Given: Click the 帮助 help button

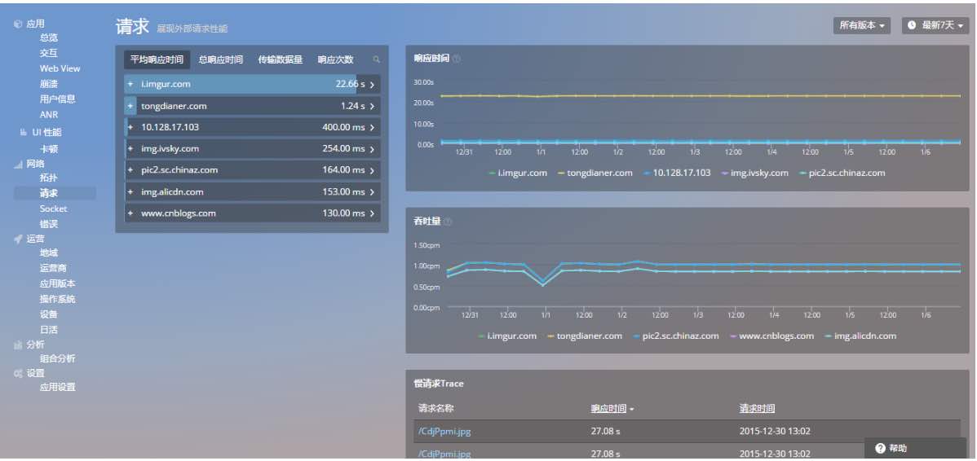Looking at the screenshot, I should 915,449.
